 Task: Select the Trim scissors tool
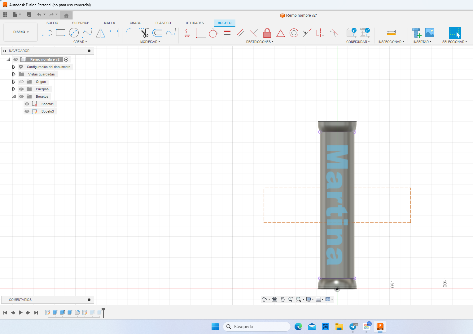pos(144,33)
